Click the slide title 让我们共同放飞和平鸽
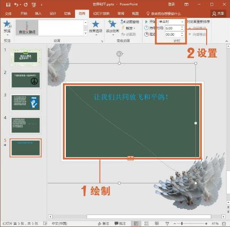Screen dimensions: 230x227 131,97
